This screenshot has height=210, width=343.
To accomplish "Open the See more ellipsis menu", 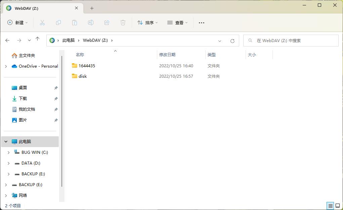I will (201, 23).
